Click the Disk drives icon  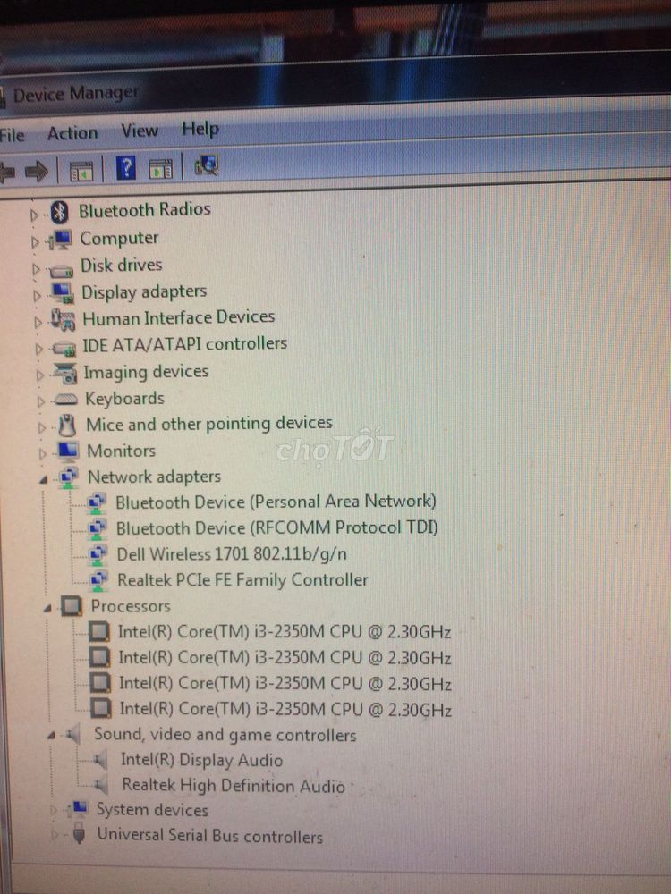pos(61,270)
